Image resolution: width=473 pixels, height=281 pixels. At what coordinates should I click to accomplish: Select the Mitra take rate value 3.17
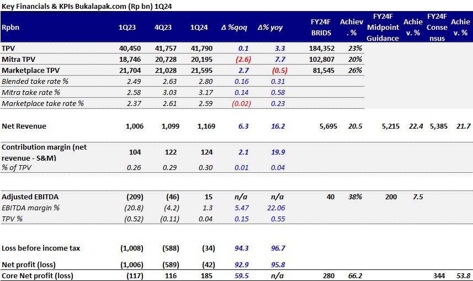(206, 92)
